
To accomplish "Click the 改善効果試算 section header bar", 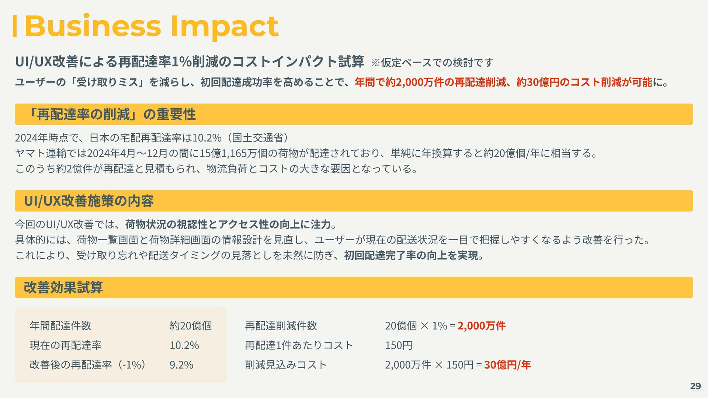I will coord(354,287).
